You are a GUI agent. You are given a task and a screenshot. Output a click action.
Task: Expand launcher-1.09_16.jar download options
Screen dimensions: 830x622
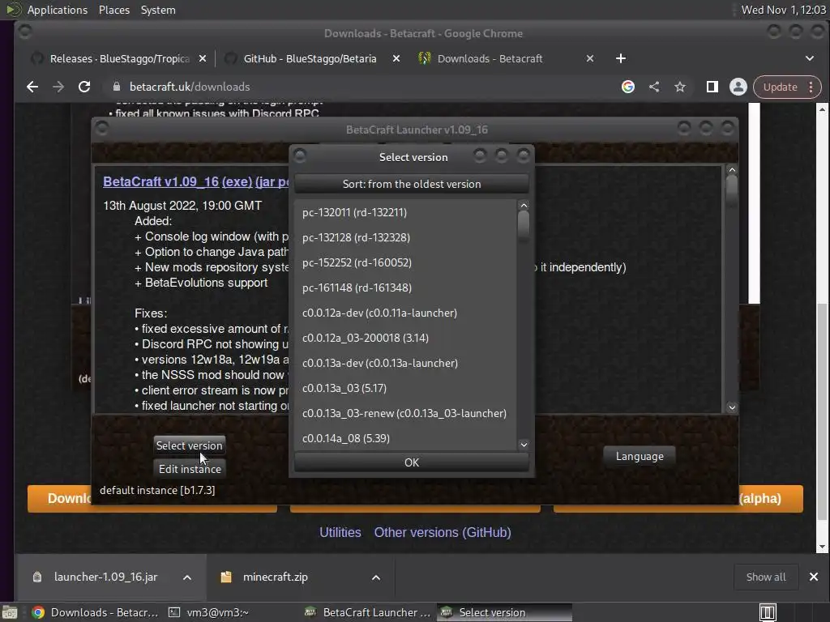pyautogui.click(x=187, y=577)
